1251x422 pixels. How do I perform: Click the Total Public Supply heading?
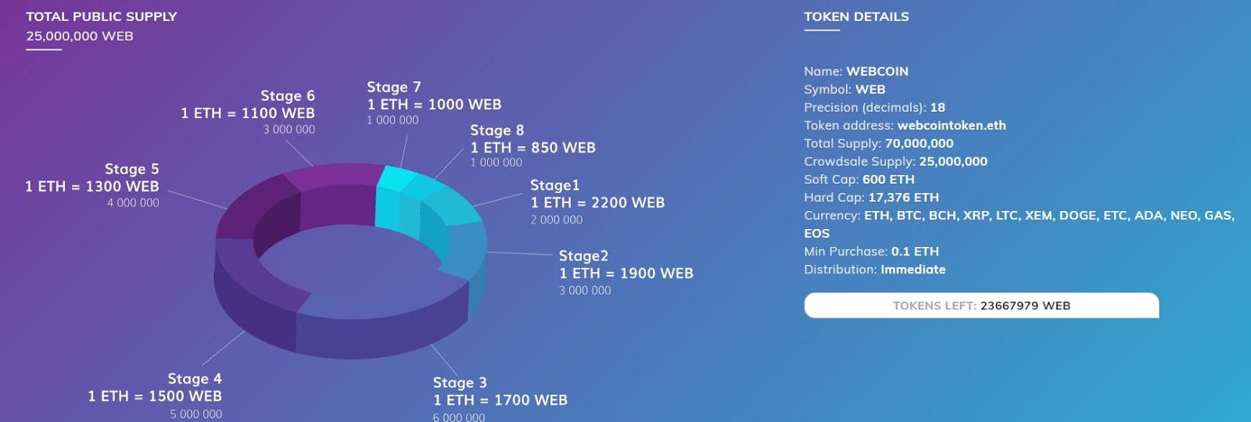point(102,16)
